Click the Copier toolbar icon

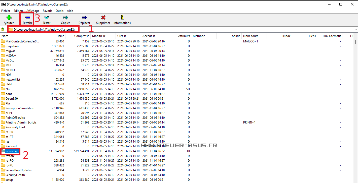(65, 18)
